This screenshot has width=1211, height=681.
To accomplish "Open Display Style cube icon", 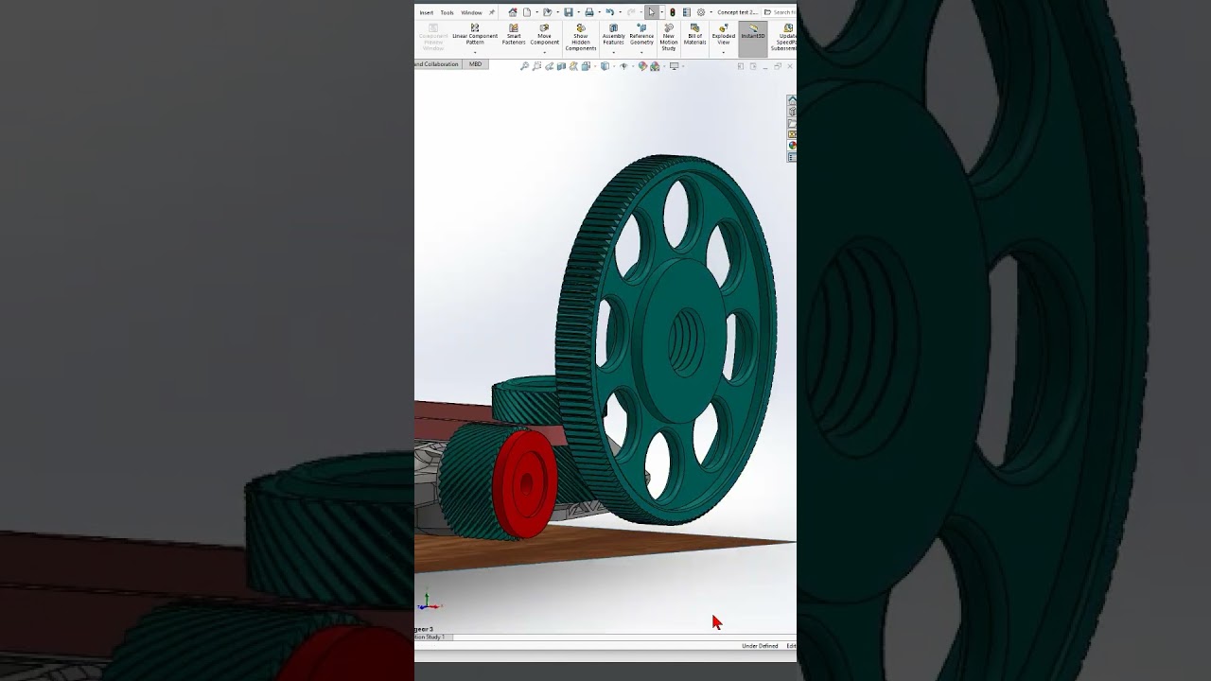I will (x=605, y=66).
